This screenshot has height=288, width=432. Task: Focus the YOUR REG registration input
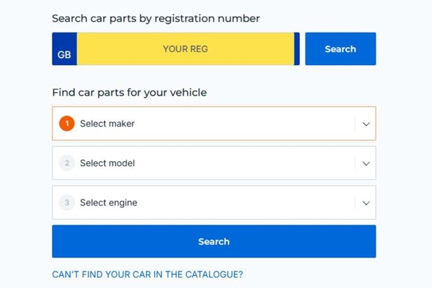[185, 49]
